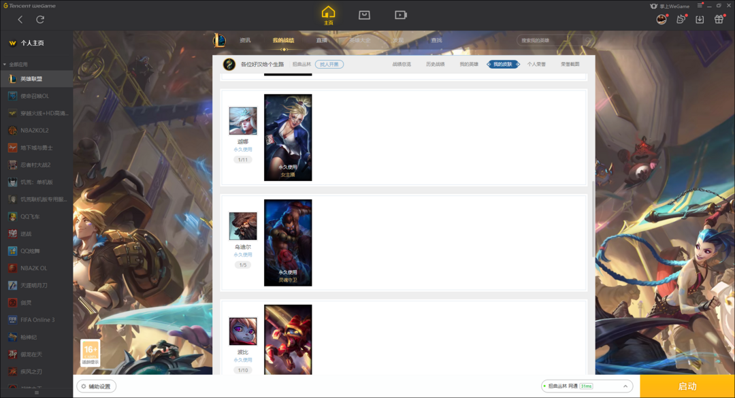735x398 pixels.
Task: Open the 直播 tab
Action: click(321, 40)
